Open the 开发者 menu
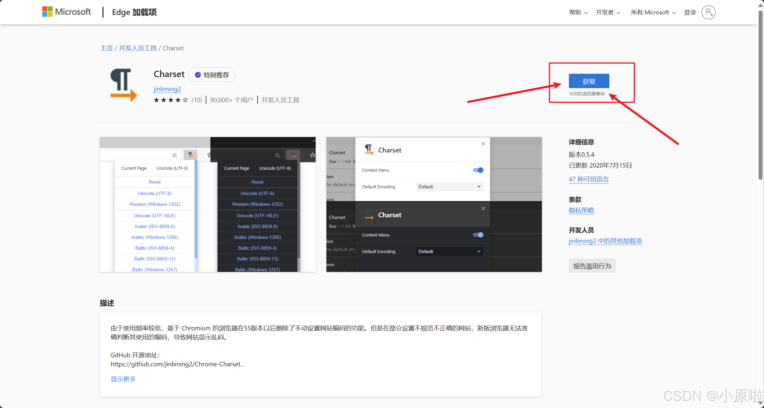This screenshot has height=408, width=764. [x=608, y=12]
